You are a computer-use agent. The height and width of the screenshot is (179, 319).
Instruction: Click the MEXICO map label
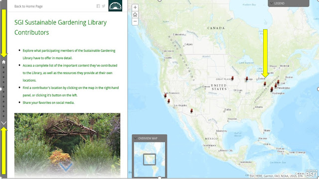tap(211, 138)
